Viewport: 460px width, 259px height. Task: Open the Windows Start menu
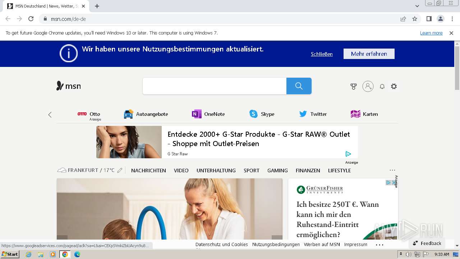point(10,254)
